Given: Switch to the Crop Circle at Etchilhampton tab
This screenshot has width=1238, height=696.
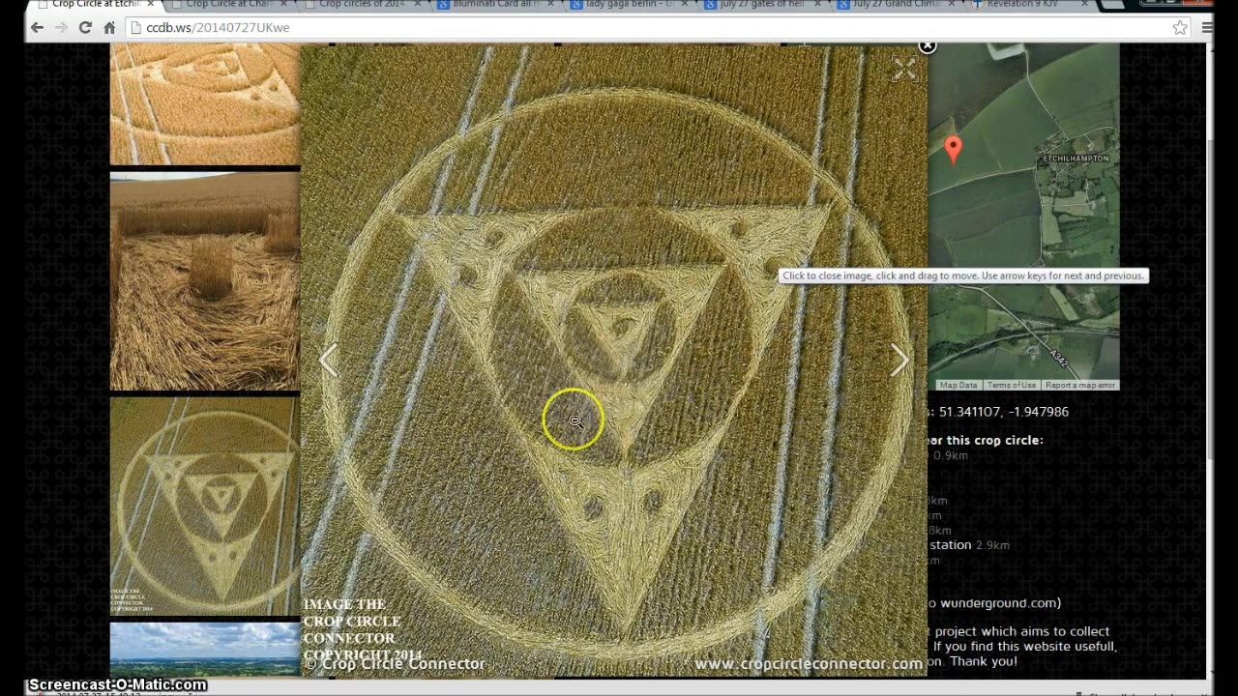Looking at the screenshot, I should (x=97, y=5).
